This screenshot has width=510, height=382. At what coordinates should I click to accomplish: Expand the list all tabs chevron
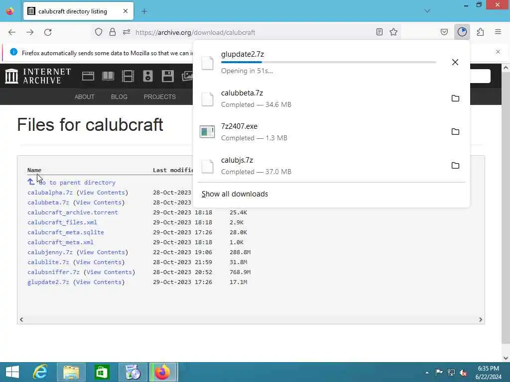pyautogui.click(x=427, y=11)
